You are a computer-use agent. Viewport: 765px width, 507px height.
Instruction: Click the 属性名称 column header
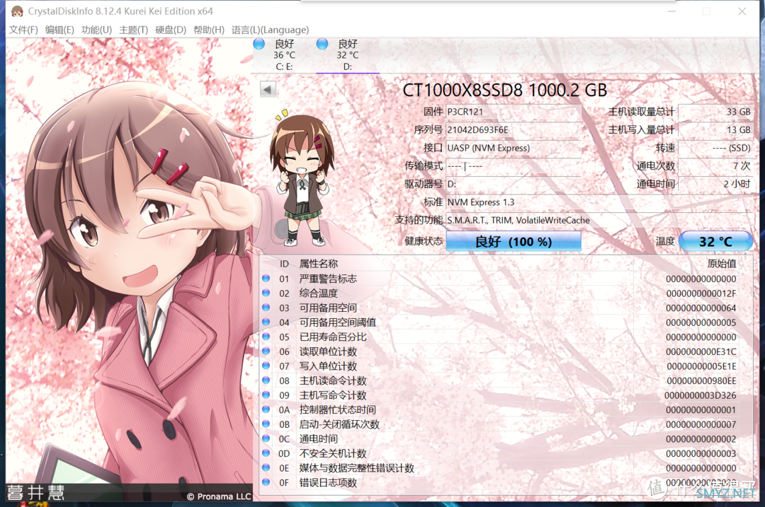[x=318, y=264]
